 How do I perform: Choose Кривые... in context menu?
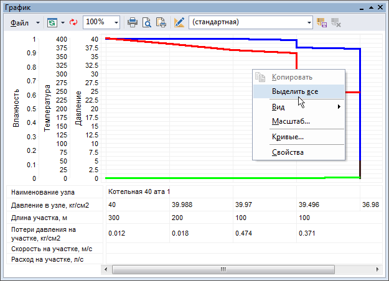coord(288,137)
